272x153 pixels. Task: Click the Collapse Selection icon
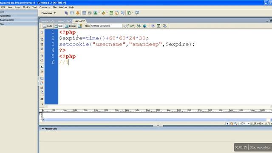(x=42, y=44)
